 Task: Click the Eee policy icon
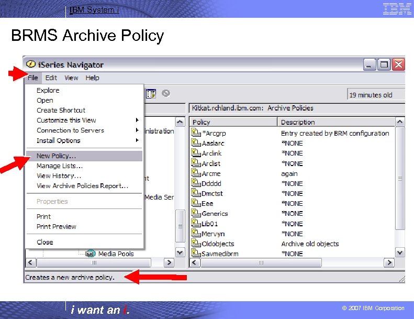(196, 203)
